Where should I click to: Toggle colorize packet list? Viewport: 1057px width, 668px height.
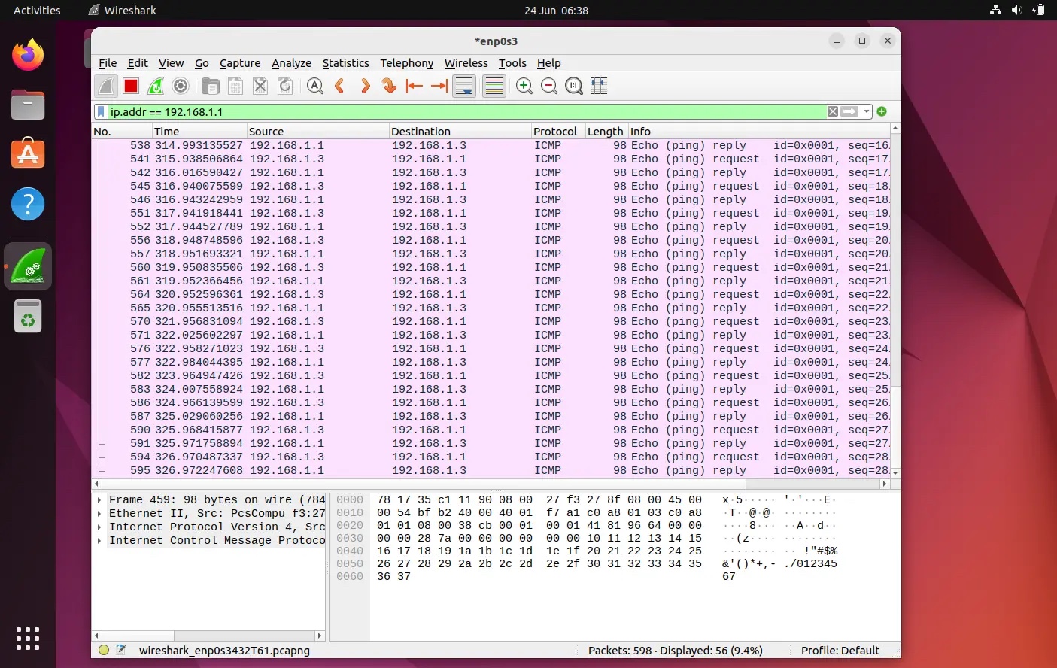coord(494,86)
